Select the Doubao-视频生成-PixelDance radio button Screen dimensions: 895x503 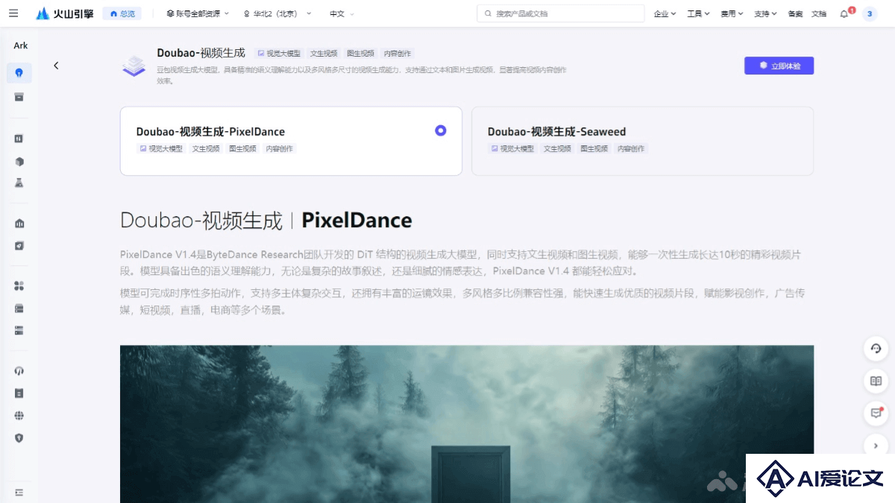pos(441,130)
